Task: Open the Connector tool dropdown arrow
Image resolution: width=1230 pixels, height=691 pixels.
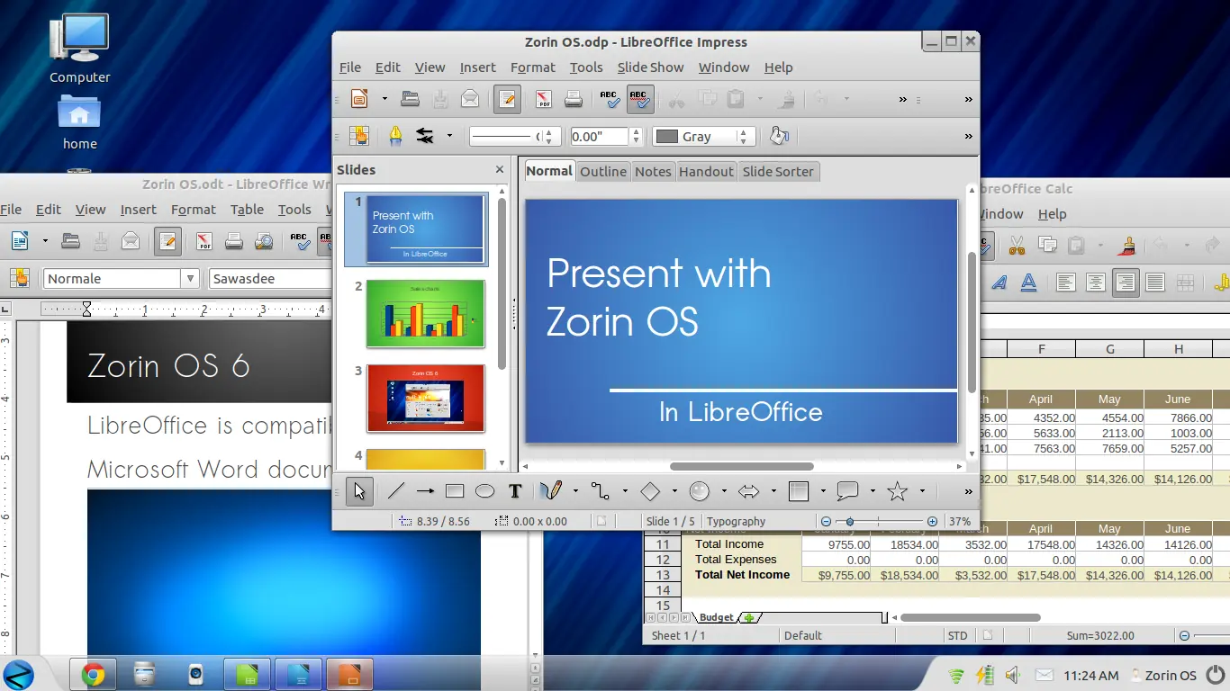Action: click(625, 491)
